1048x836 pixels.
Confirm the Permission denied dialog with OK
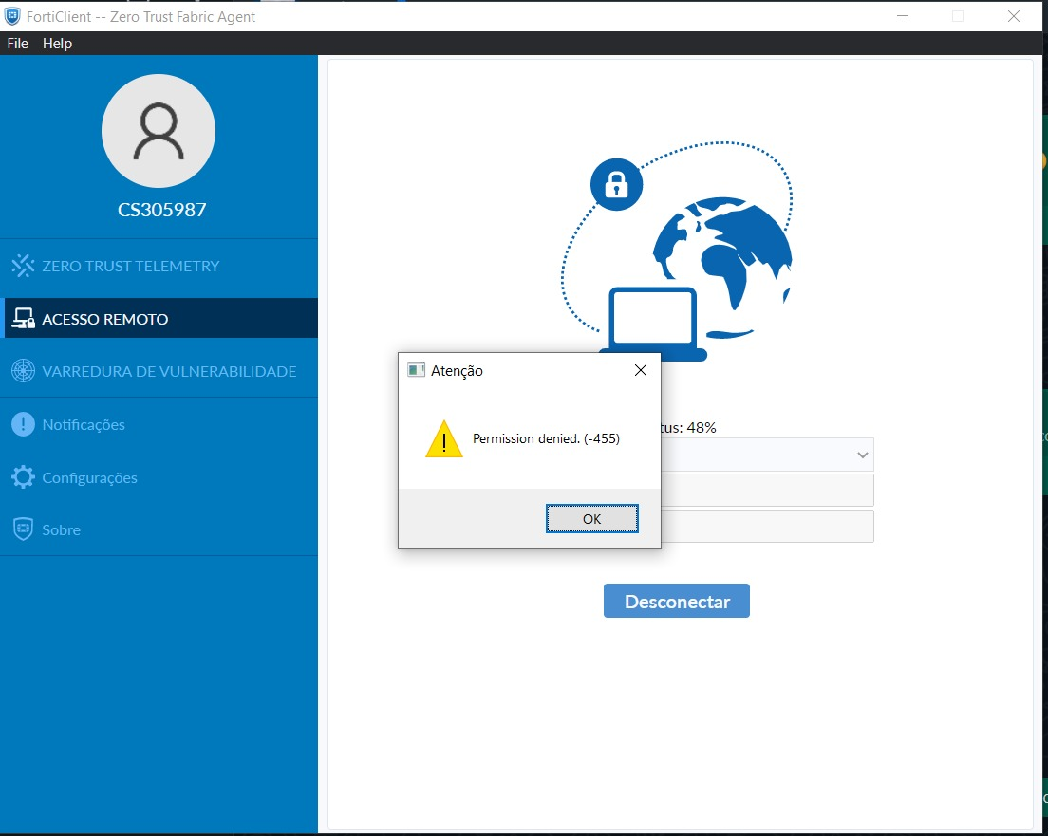[592, 518]
